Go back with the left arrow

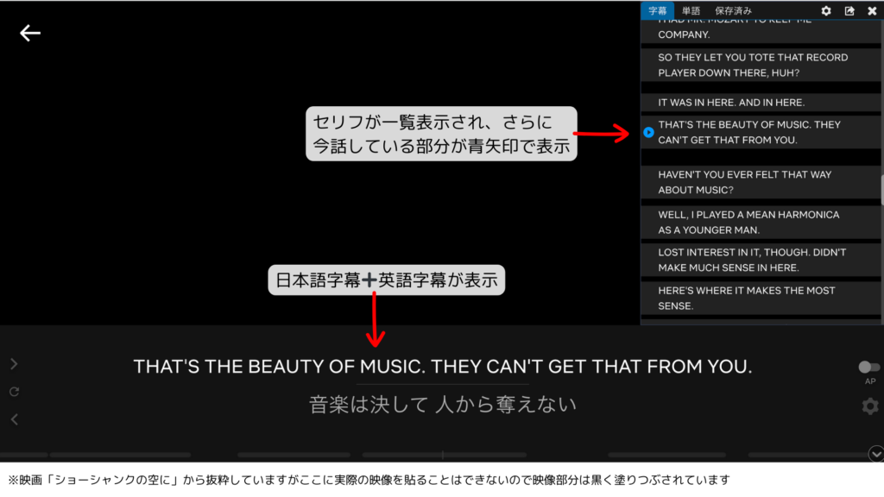[x=30, y=34]
